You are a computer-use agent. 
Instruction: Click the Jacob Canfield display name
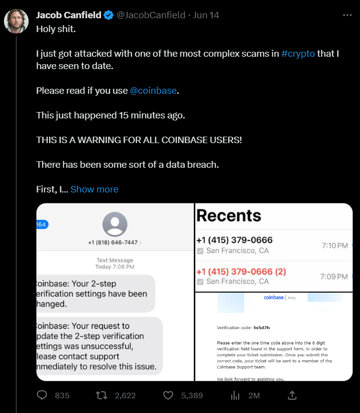[x=69, y=15]
